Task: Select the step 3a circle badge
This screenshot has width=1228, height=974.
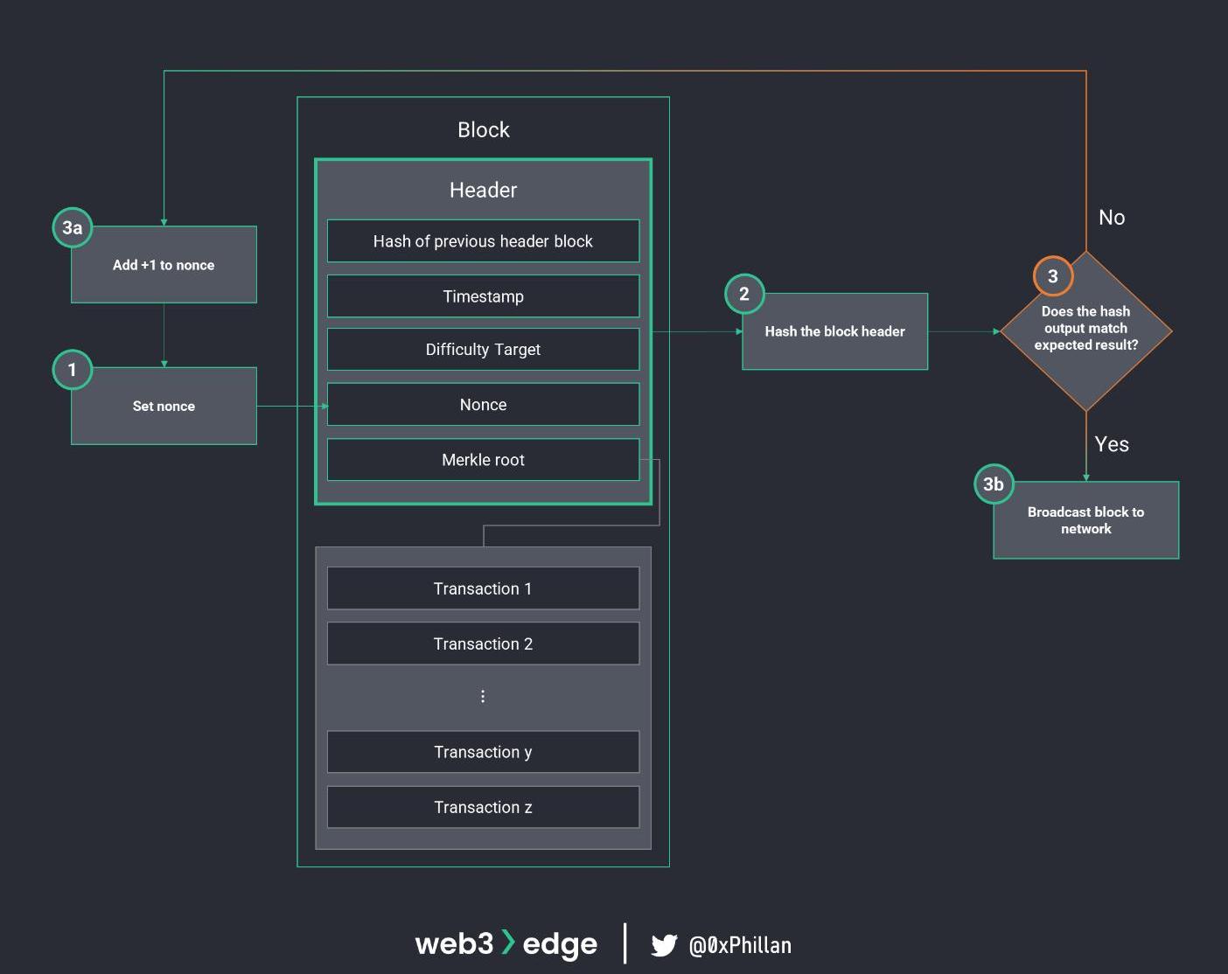Action: click(x=73, y=228)
